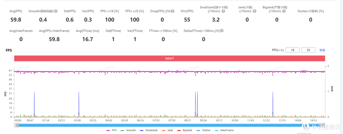Click the Avg(FTime) [ms] value 16.7

88,40
